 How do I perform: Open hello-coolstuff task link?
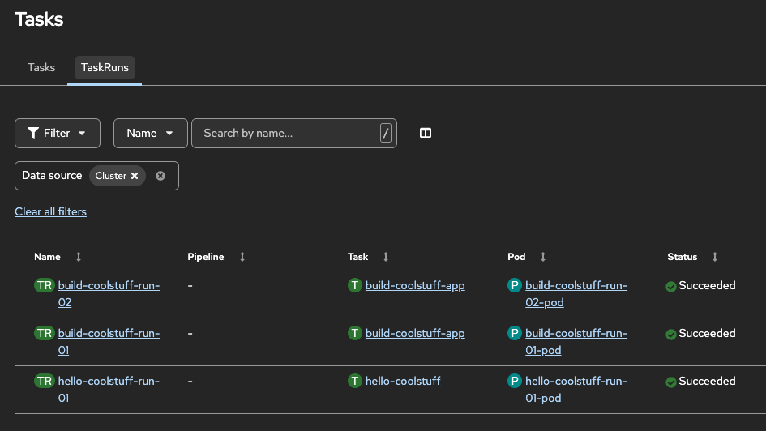tap(403, 382)
